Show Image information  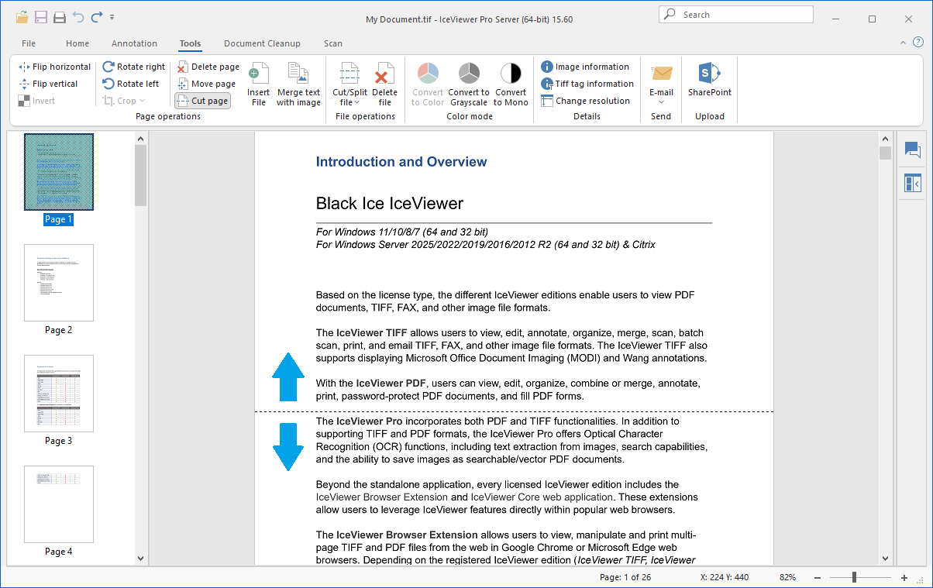[x=585, y=67]
